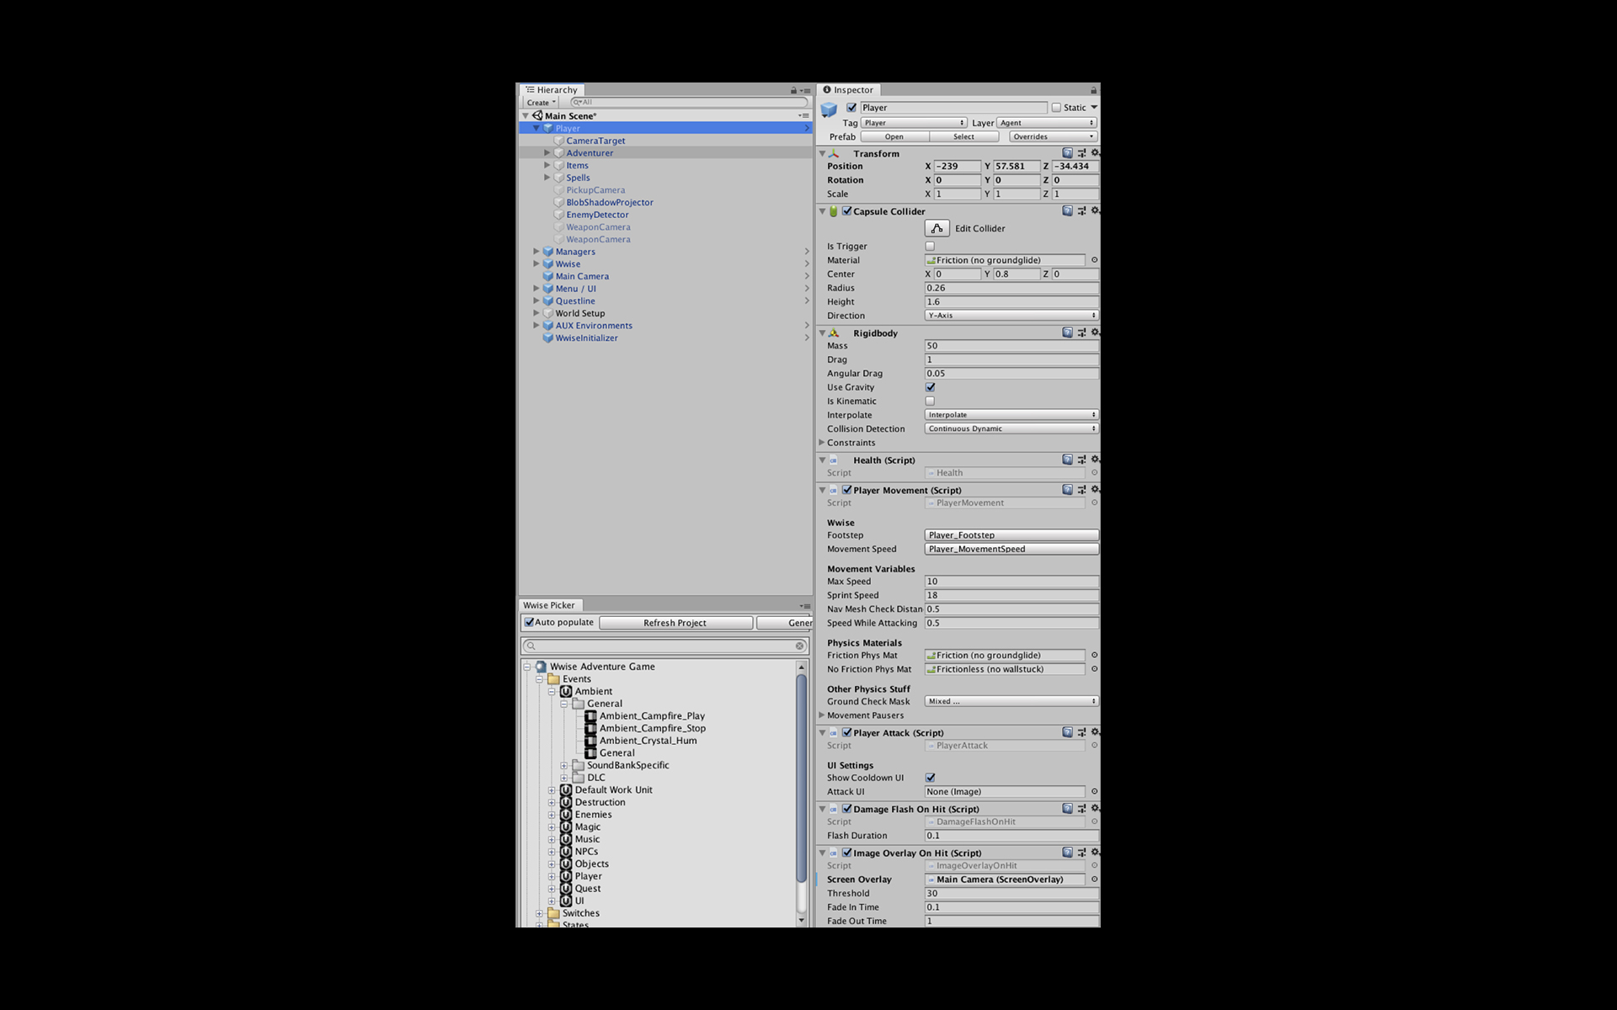Enable the Is Kinematic checkbox
1617x1010 pixels.
pyautogui.click(x=930, y=401)
